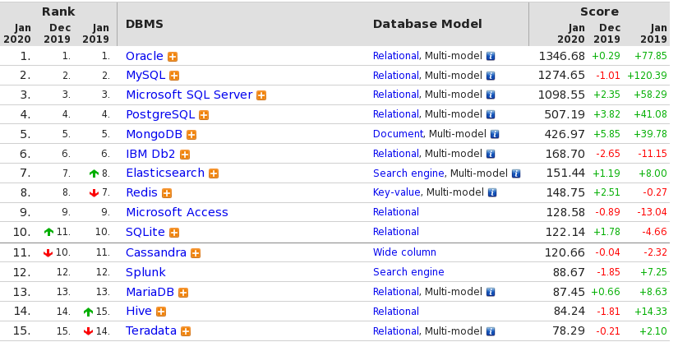Click the plus icon beside Microsoft SQL Server
Image resolution: width=678 pixels, height=342 pixels.
(261, 95)
